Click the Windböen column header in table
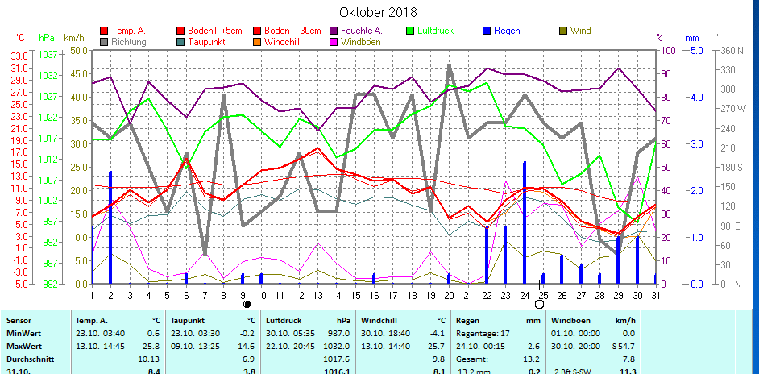Viewport: 759px width, 374px height. (570, 321)
